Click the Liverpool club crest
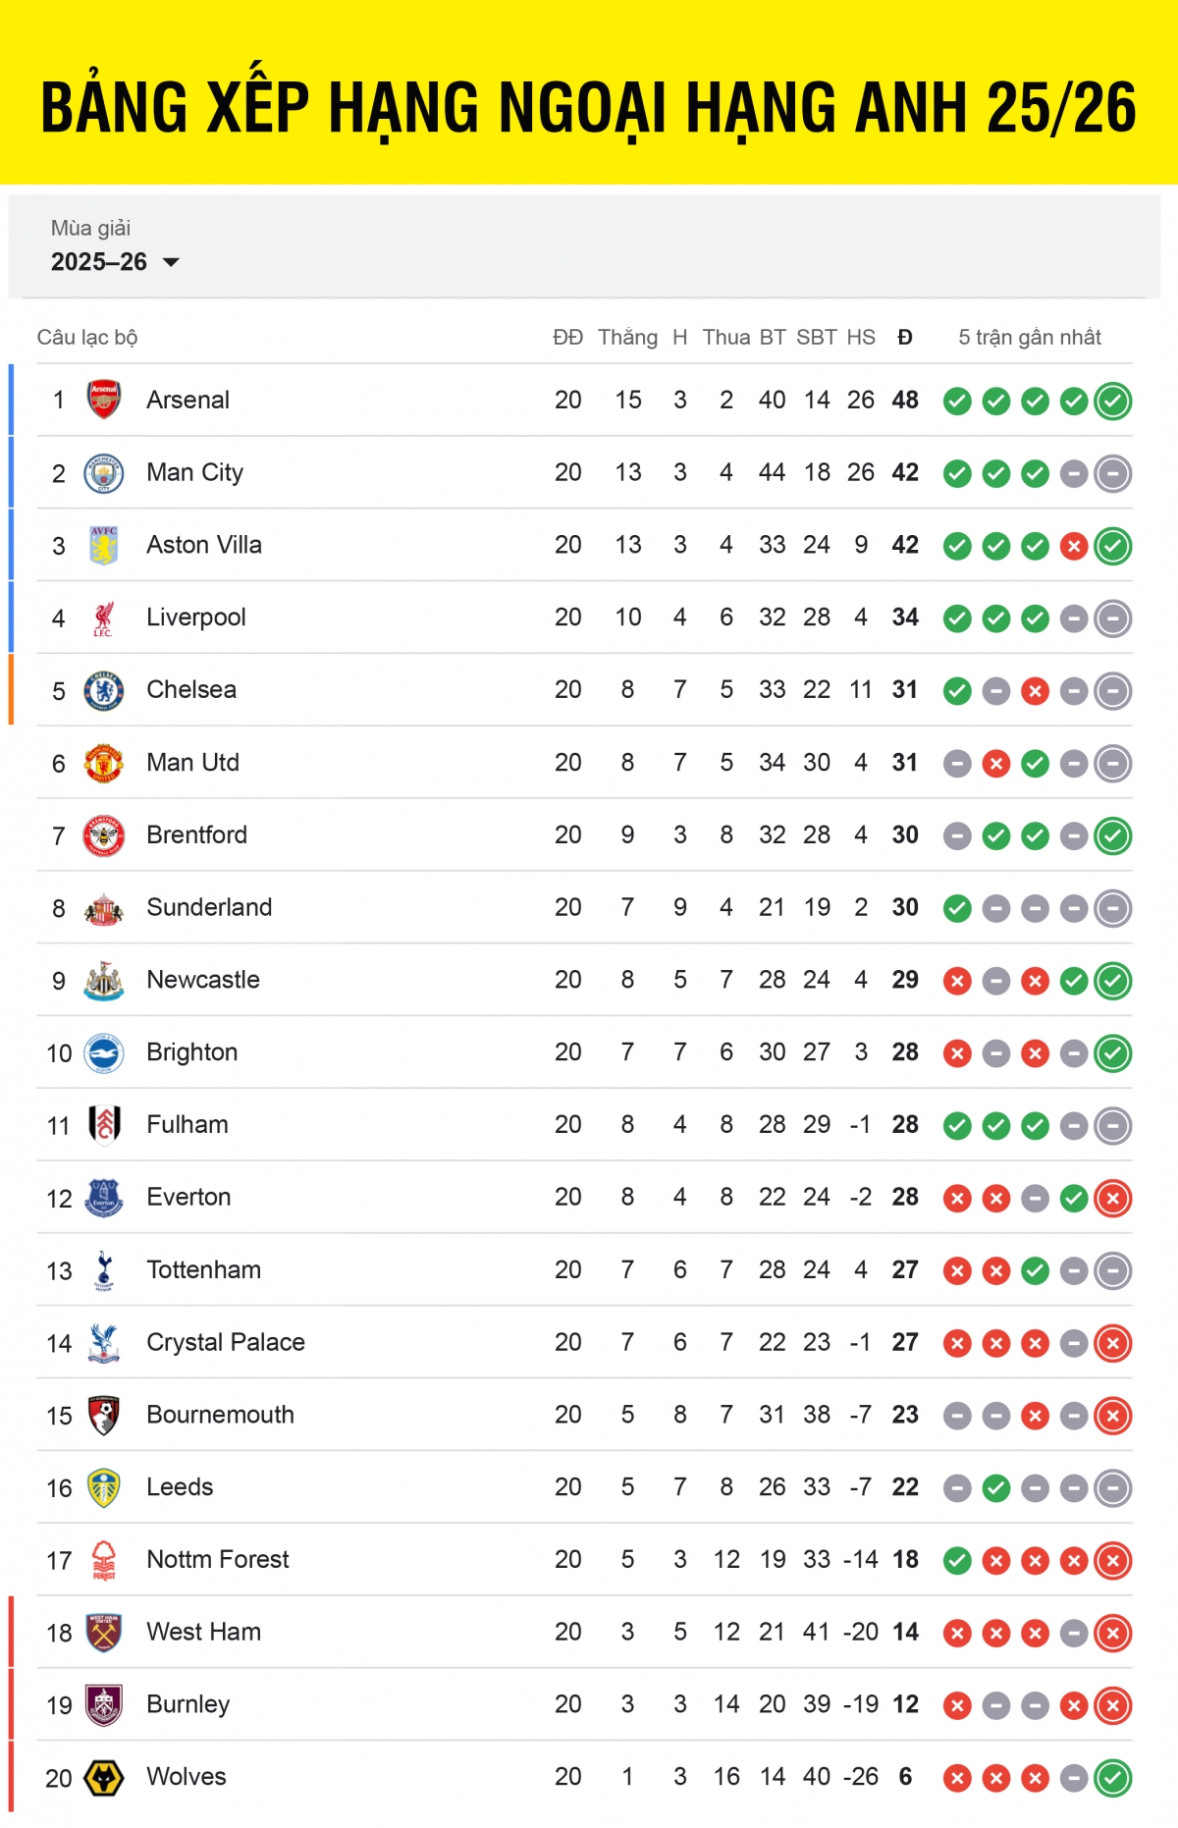Viewport: 1178px width, 1828px height. point(104,618)
